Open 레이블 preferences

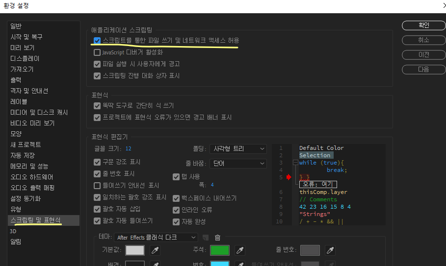(43, 101)
